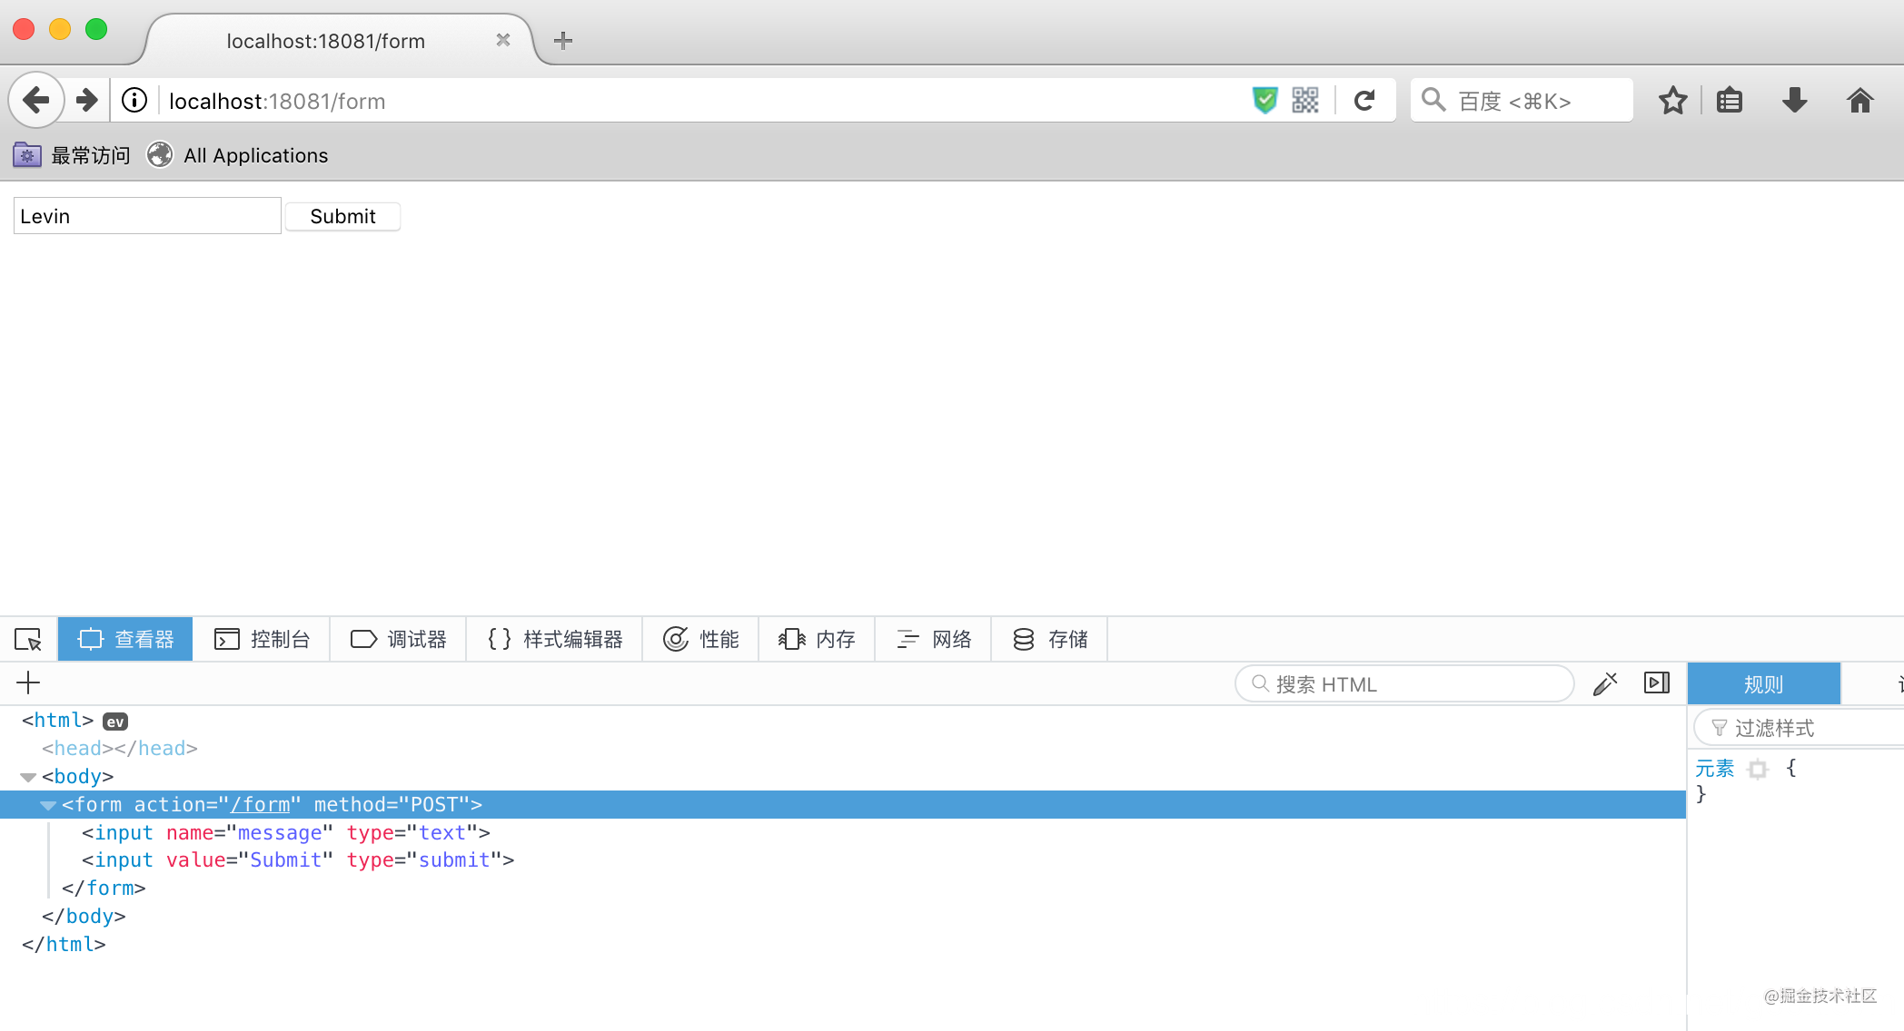Image resolution: width=1904 pixels, height=1031 pixels.
Task: Reload the page with refresh icon
Action: click(x=1364, y=101)
